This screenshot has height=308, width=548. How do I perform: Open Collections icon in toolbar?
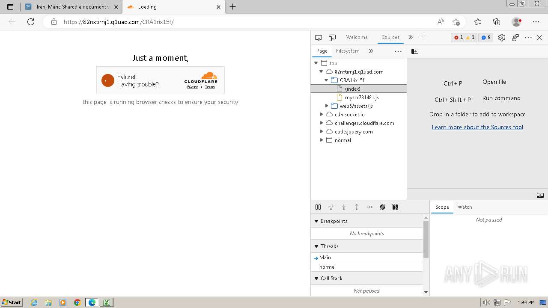tap(497, 22)
